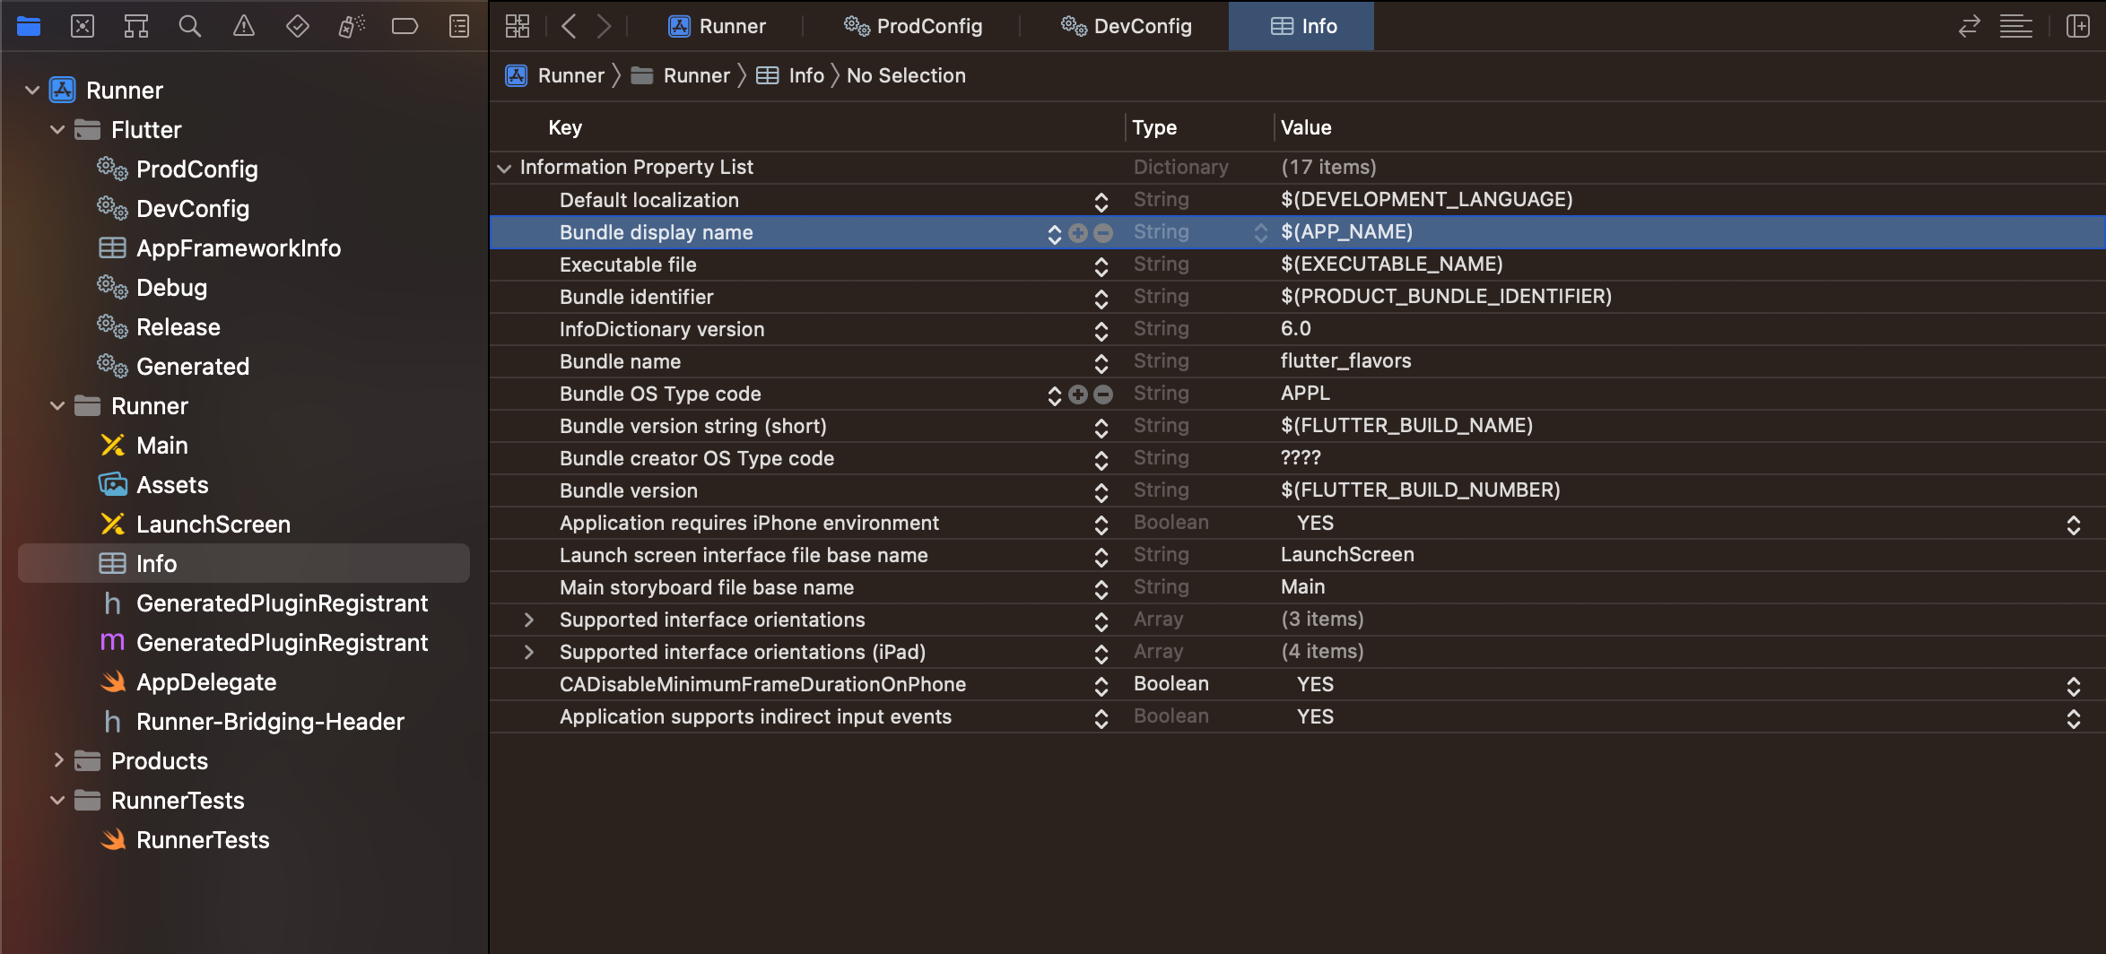Click remove button on Bundle OS Type code row
Image resolution: width=2106 pixels, height=954 pixels.
tap(1103, 395)
